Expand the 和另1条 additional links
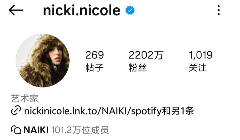The width and height of the screenshot is (240, 140). pos(178,111)
